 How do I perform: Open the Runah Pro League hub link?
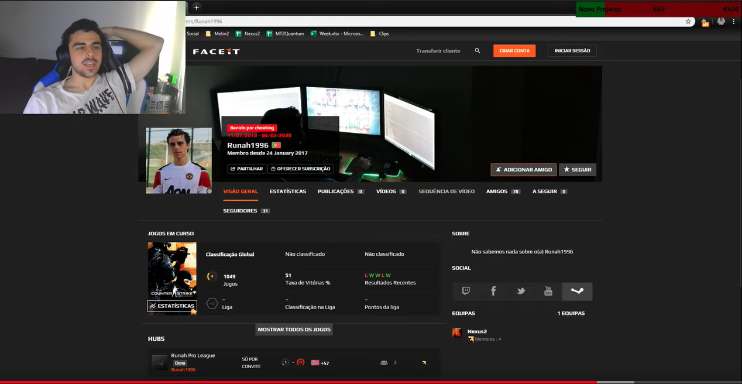193,355
